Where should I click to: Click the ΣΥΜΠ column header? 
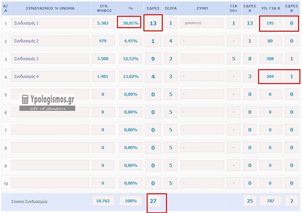(202, 8)
